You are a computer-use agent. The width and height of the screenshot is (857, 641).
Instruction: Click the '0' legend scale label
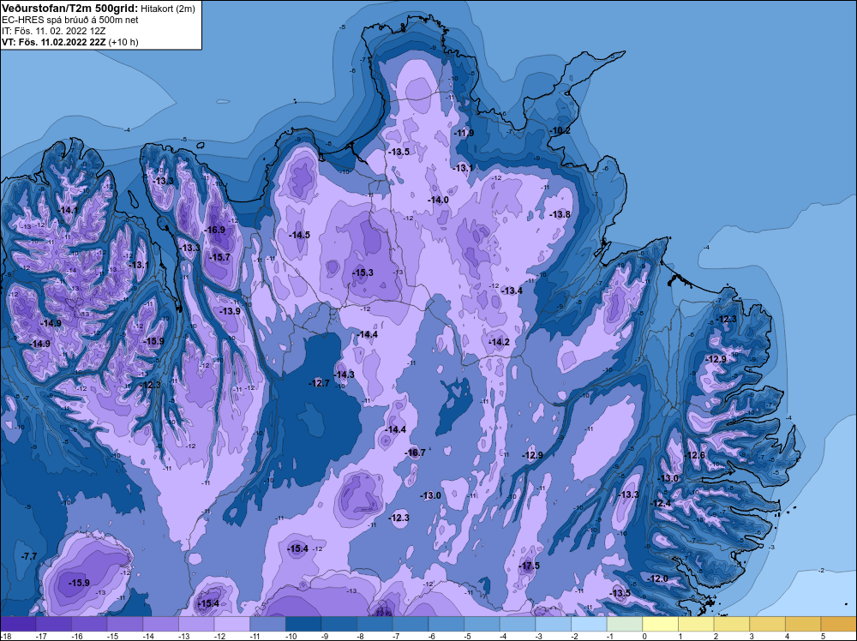(644, 636)
